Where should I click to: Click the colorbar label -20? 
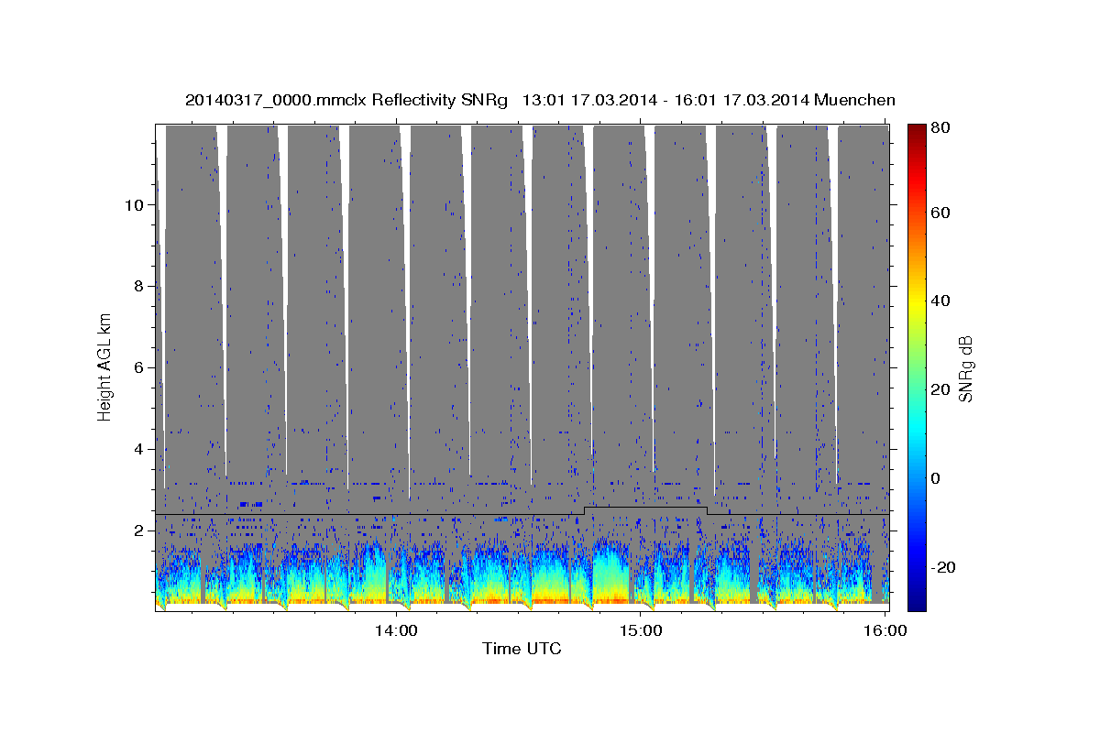pyautogui.click(x=945, y=567)
